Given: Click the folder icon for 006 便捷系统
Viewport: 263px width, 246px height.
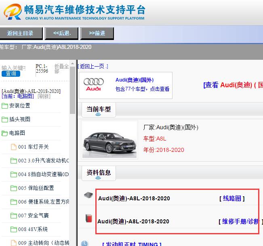Looking at the screenshot, I should [x=14, y=202].
